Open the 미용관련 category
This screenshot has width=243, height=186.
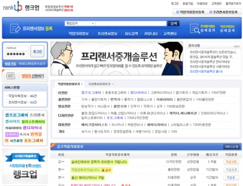tap(64, 125)
